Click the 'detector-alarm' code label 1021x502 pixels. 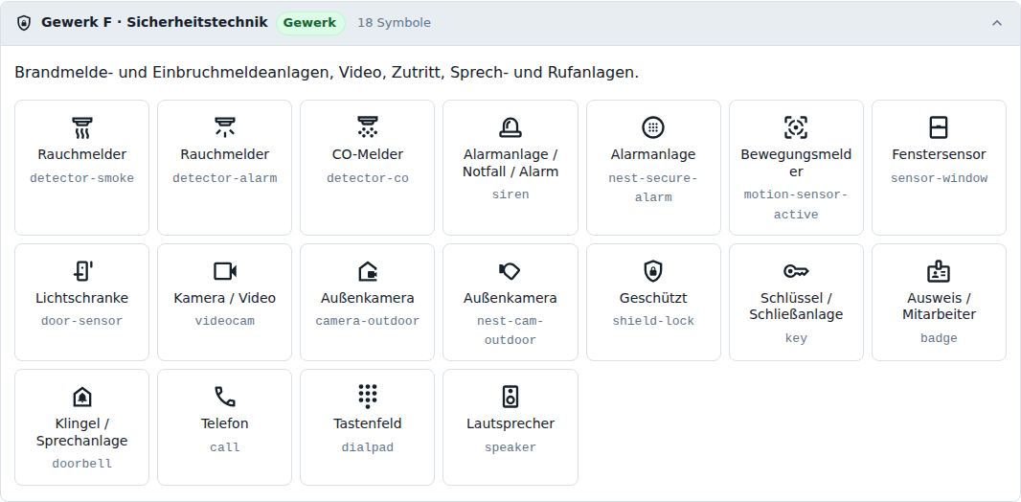(225, 178)
